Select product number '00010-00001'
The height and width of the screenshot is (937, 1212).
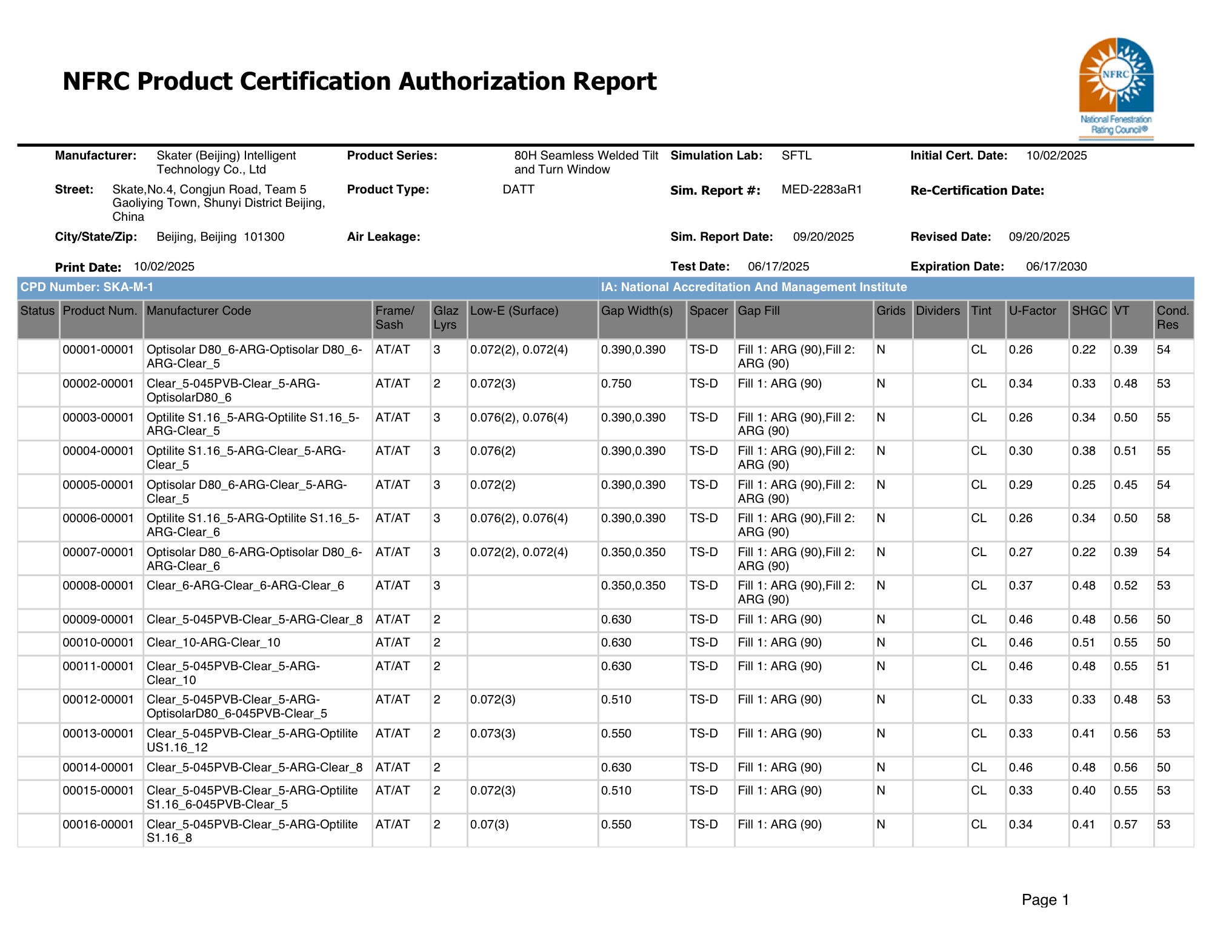pyautogui.click(x=98, y=643)
